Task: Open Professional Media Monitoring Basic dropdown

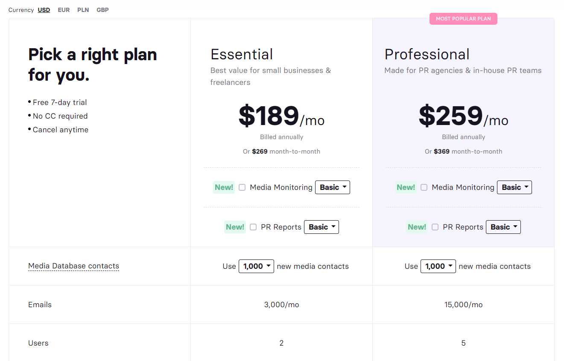Action: (x=514, y=187)
